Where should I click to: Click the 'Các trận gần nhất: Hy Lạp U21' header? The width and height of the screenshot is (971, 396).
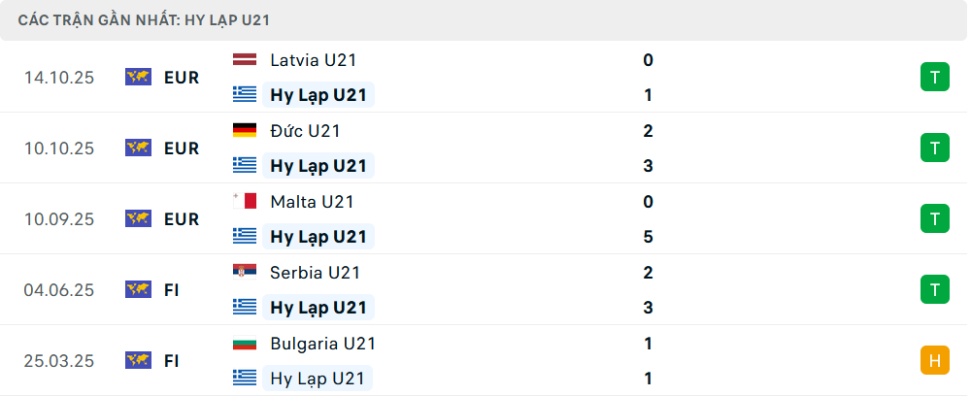[151, 19]
